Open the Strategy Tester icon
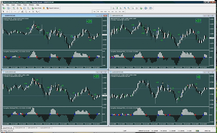 coord(28,8)
